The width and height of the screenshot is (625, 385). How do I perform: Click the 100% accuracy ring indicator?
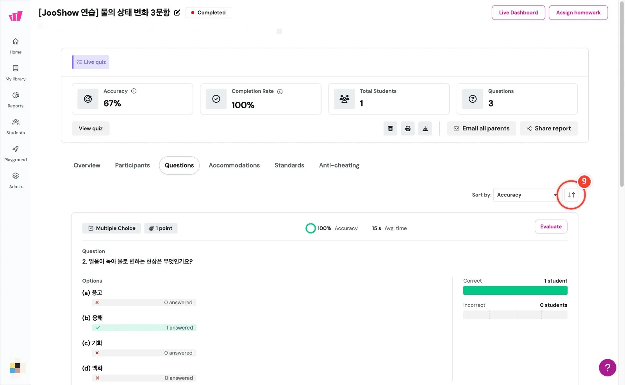coord(311,228)
